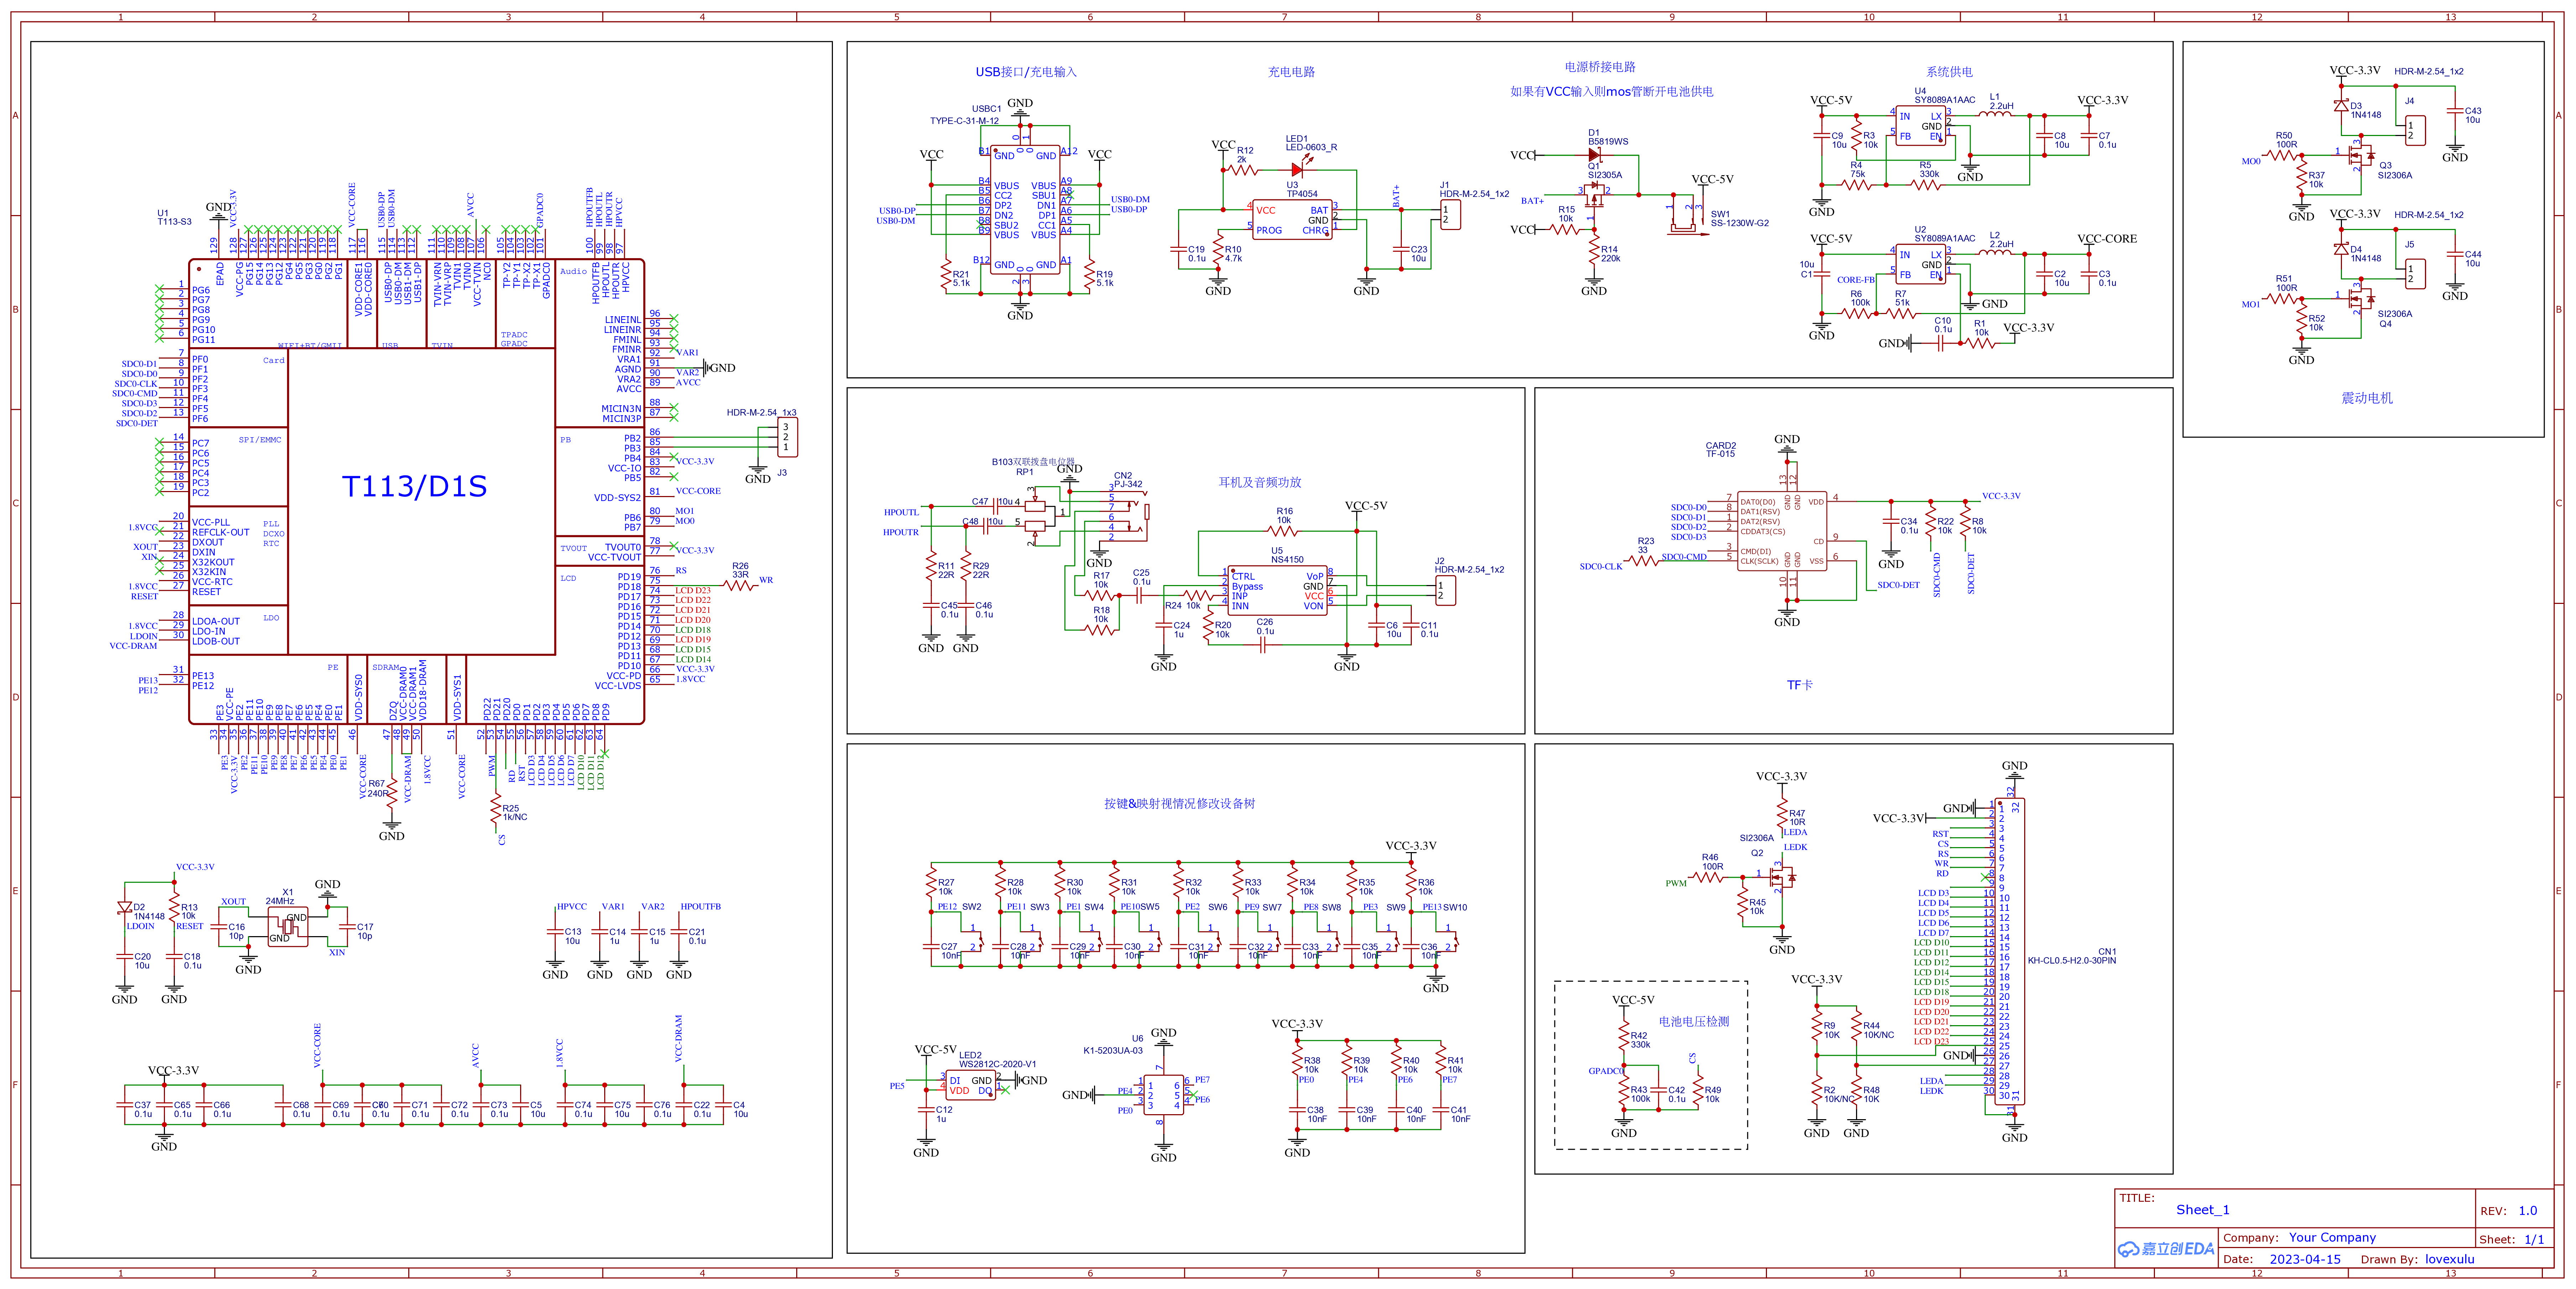Viewport: 2576px width, 1289px height.
Task: Click the U4 SY8089A1AAC regulator
Action: [x=1920, y=126]
